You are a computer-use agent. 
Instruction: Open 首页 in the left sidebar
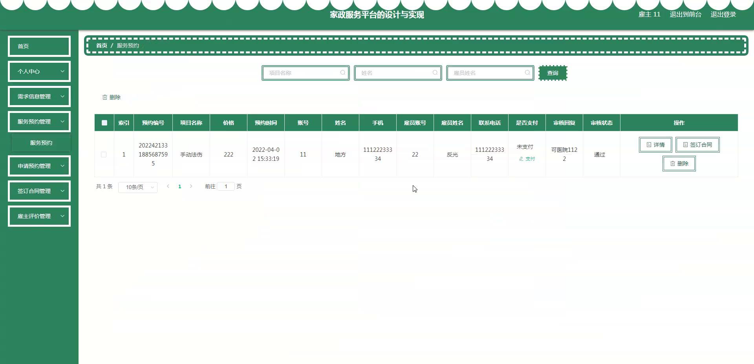point(39,46)
